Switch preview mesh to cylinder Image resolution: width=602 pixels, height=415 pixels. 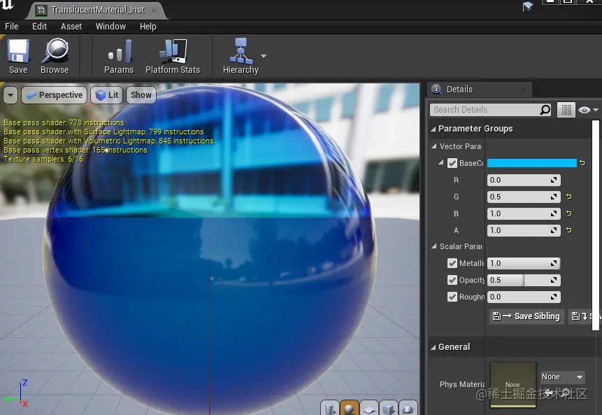pyautogui.click(x=329, y=408)
